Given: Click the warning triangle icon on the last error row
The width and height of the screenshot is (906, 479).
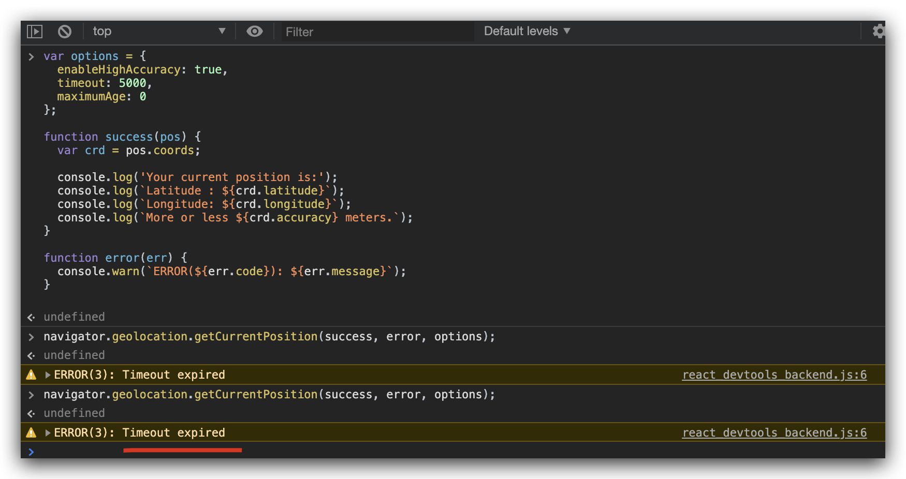Looking at the screenshot, I should [x=31, y=432].
